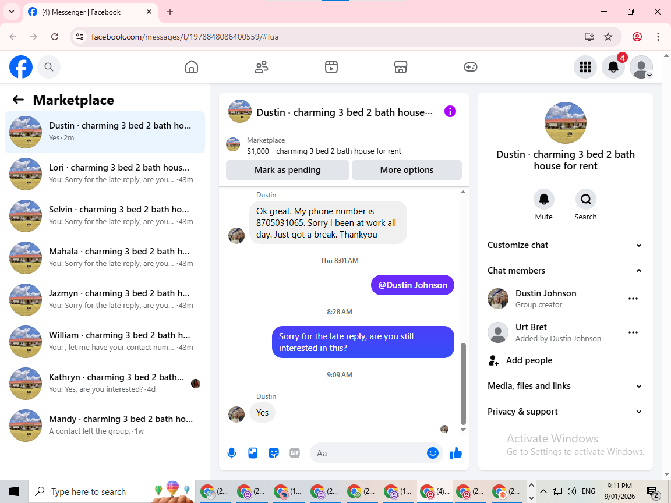
Task: Open options dots for Dustin Johnson member
Action: point(633,299)
